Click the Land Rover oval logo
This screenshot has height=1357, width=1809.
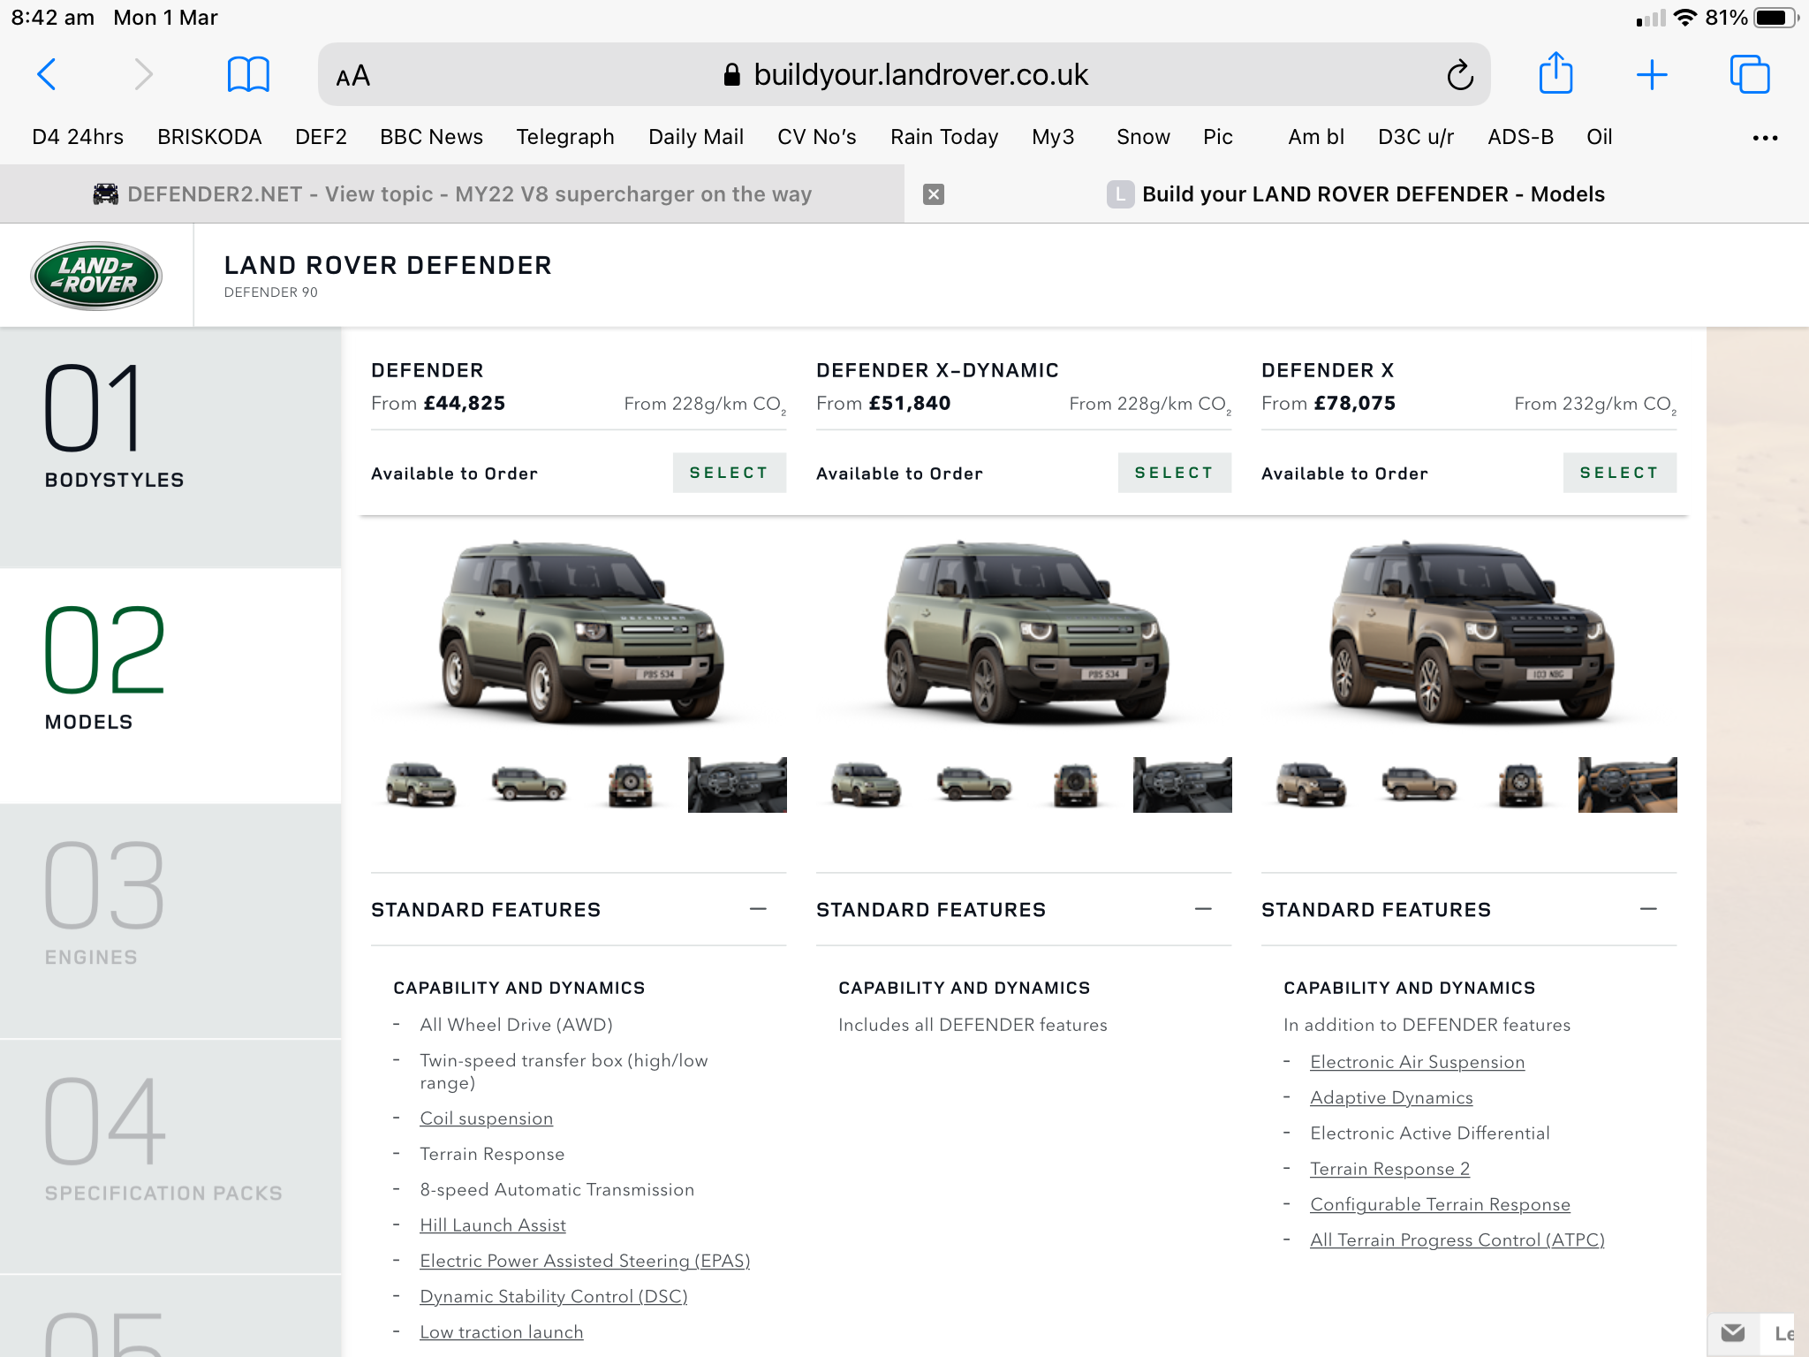point(96,276)
